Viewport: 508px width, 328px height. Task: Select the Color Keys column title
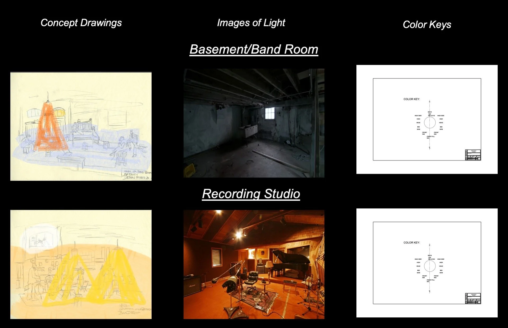tap(427, 25)
